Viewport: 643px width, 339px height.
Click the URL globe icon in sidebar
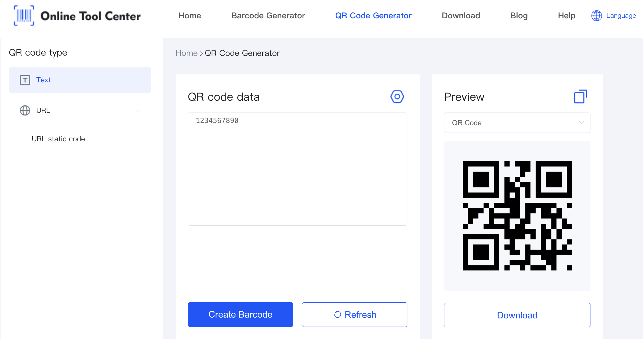click(x=25, y=110)
